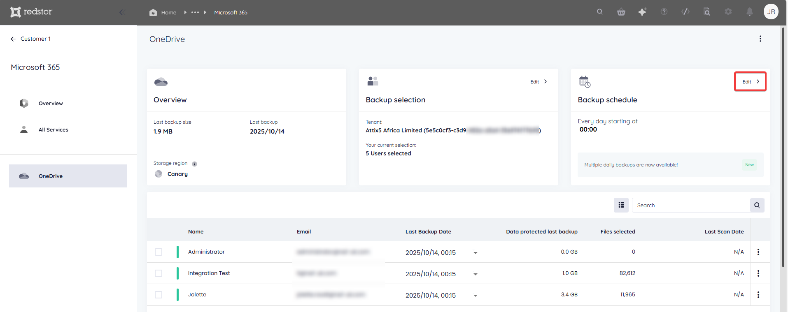Click the Storage region info icon
The width and height of the screenshot is (788, 312).
click(x=194, y=164)
